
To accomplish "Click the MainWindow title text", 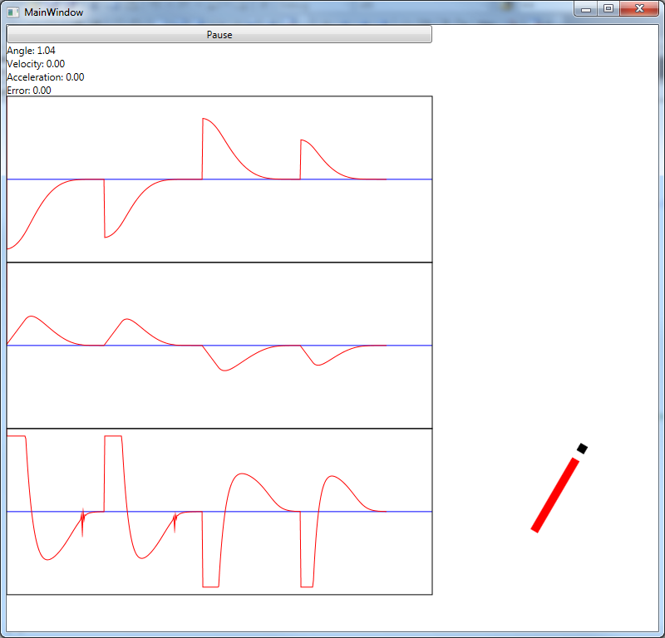I will point(53,12).
